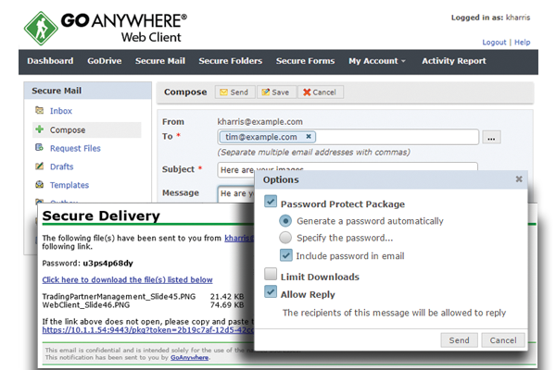Click the kharris sender link in email
This screenshot has width=556, height=370.
click(239, 238)
